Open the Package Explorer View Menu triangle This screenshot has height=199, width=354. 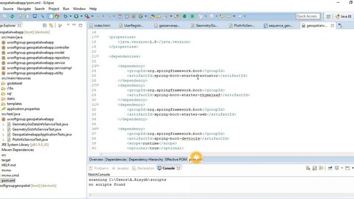(68, 25)
